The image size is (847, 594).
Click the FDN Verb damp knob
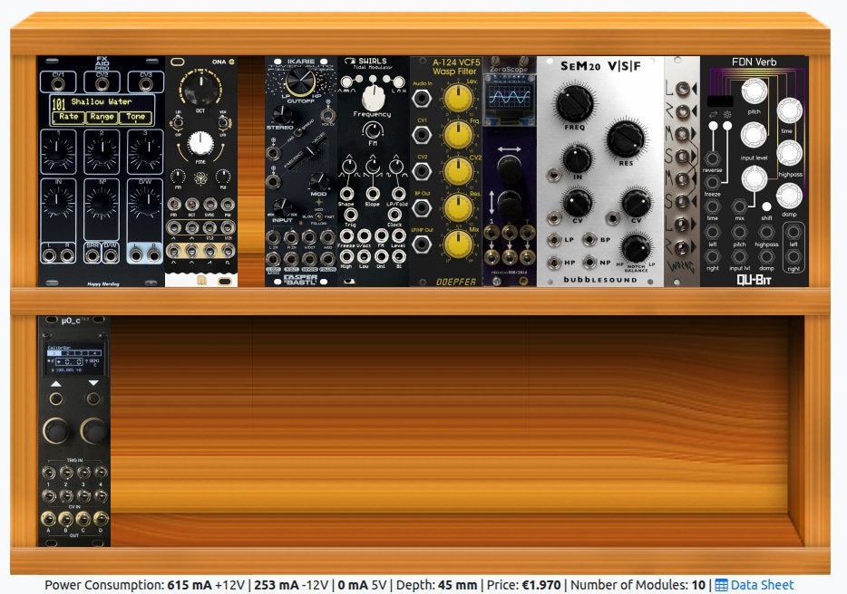click(x=789, y=196)
